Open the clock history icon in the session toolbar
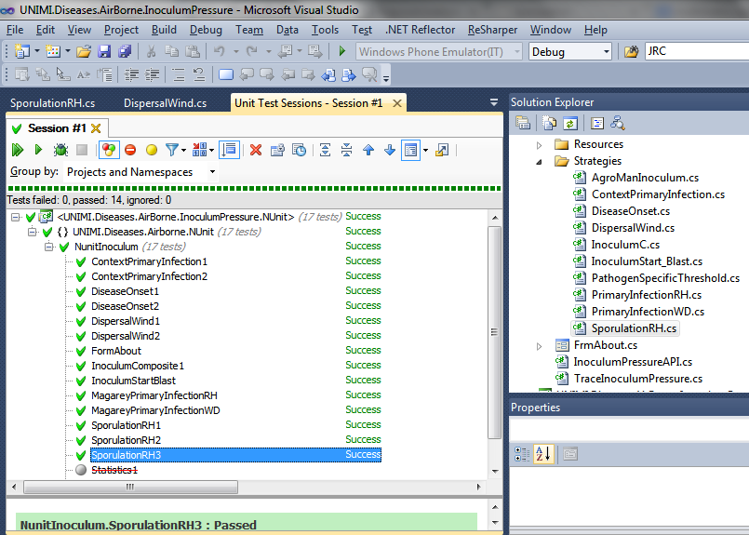This screenshot has width=749, height=535. pos(299,150)
